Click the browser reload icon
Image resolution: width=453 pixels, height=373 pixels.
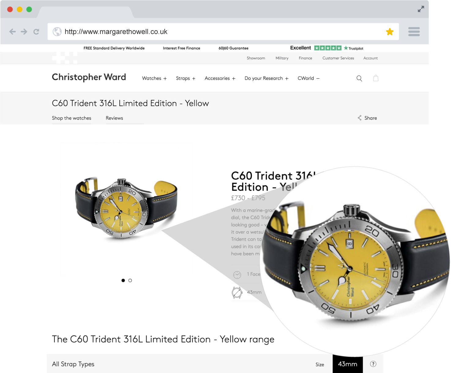point(36,31)
